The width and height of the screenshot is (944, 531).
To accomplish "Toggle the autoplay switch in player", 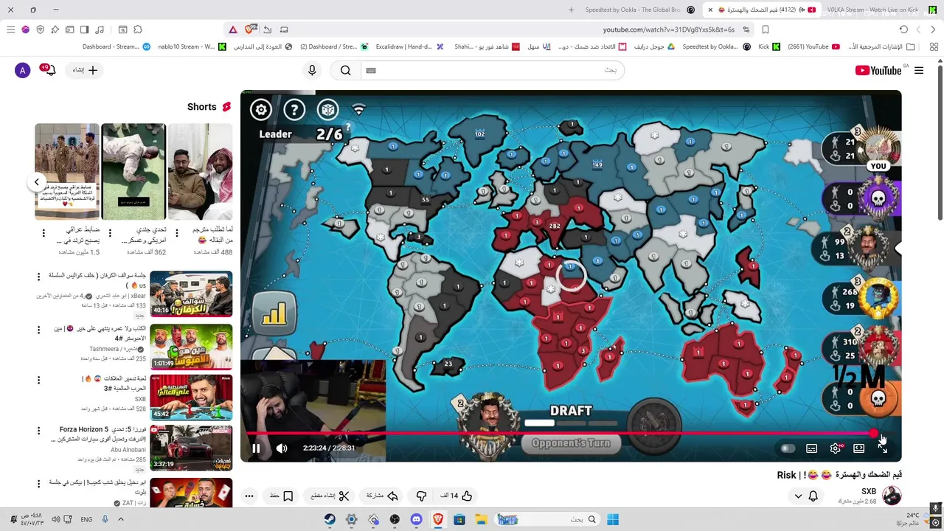I will [786, 448].
